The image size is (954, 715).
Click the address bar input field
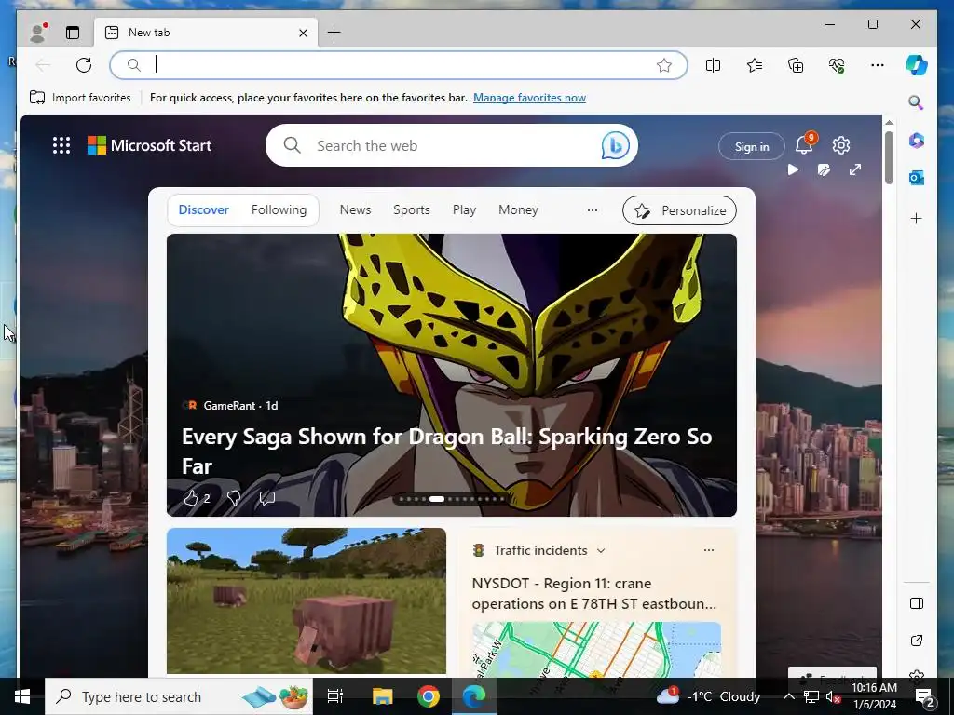tap(399, 64)
